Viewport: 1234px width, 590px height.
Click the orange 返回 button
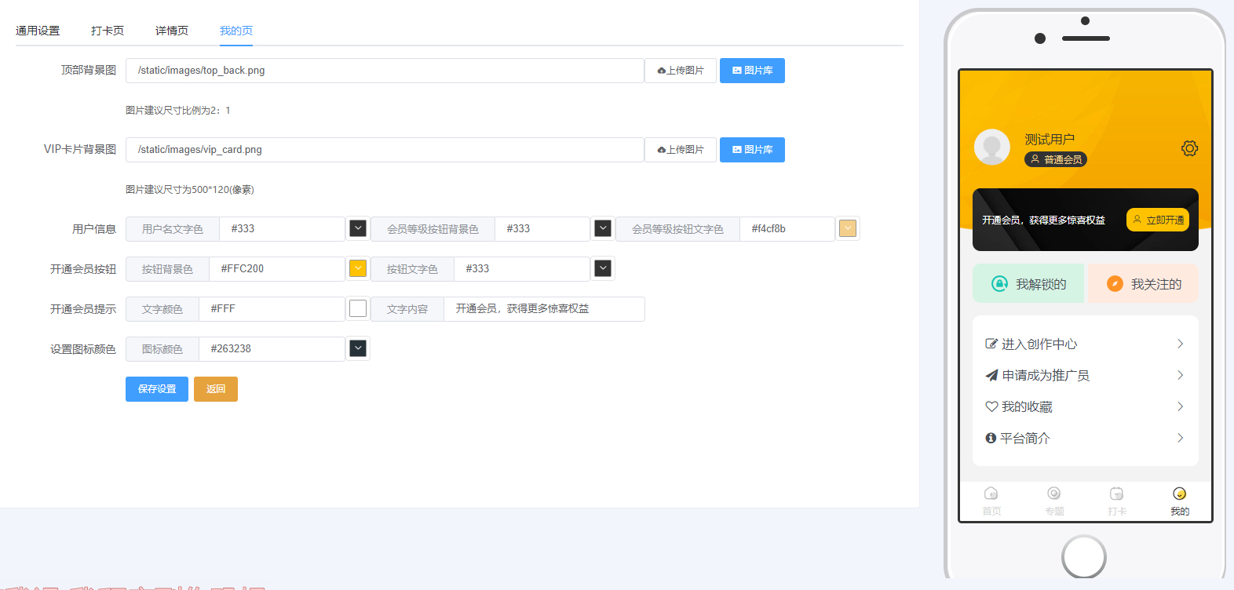click(216, 389)
